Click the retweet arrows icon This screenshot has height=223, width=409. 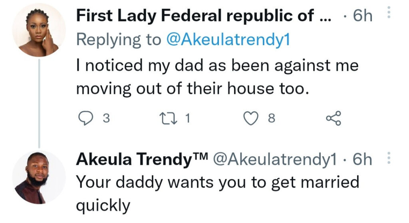(x=168, y=118)
